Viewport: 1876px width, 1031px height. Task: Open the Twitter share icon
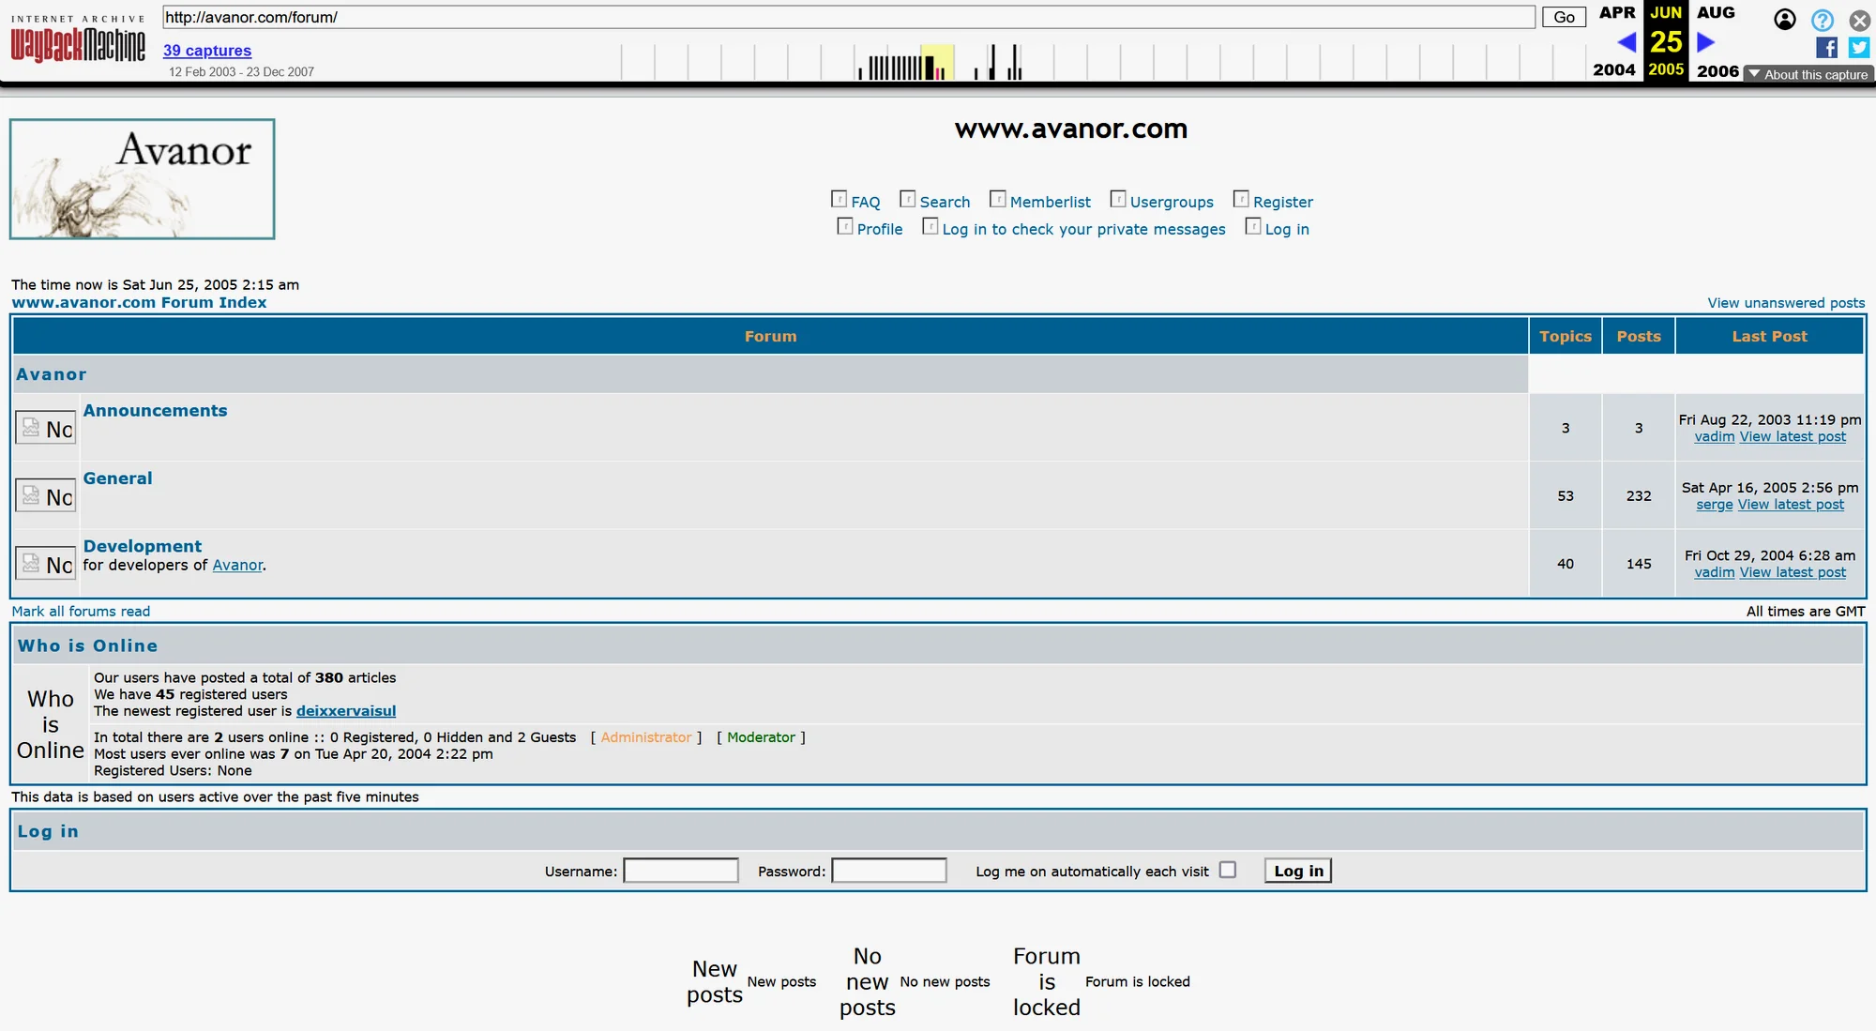tap(1859, 48)
